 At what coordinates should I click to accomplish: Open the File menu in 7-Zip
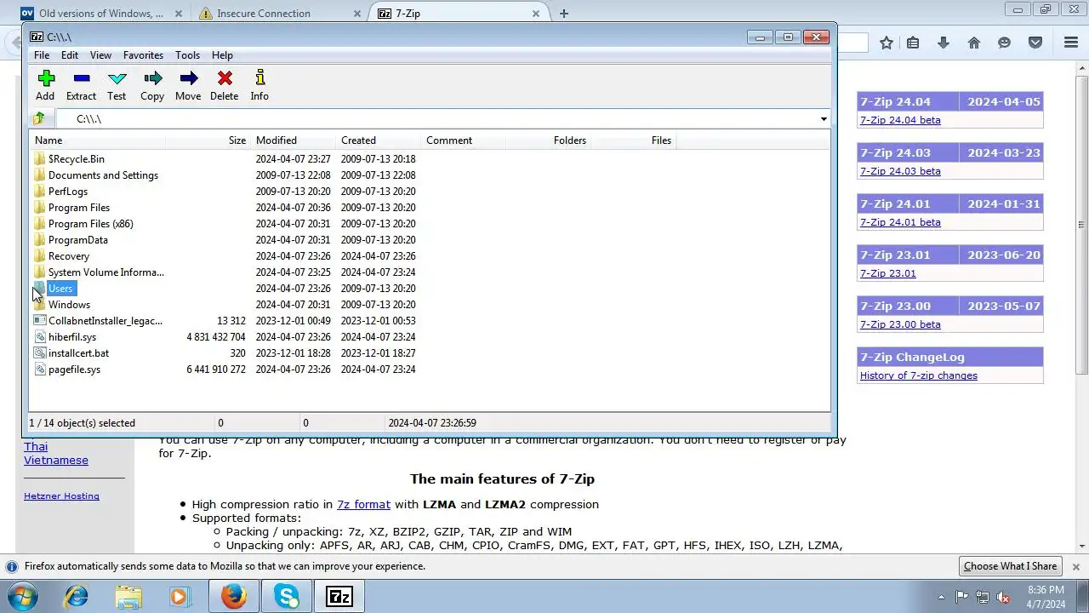click(41, 55)
